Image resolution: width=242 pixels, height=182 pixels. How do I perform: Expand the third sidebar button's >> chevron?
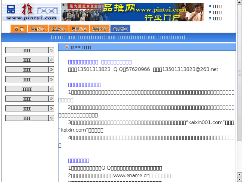coord(51,69)
